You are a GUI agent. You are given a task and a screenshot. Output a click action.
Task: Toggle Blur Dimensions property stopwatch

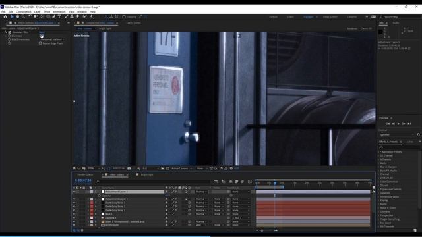9,39
